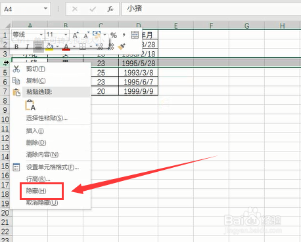Click cell with date 1995/5/28
The image size is (301, 242).
138,63
